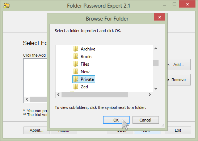Image resolution: width=198 pixels, height=141 pixels.
Task: Click the Books folder icon
Action: click(x=76, y=56)
